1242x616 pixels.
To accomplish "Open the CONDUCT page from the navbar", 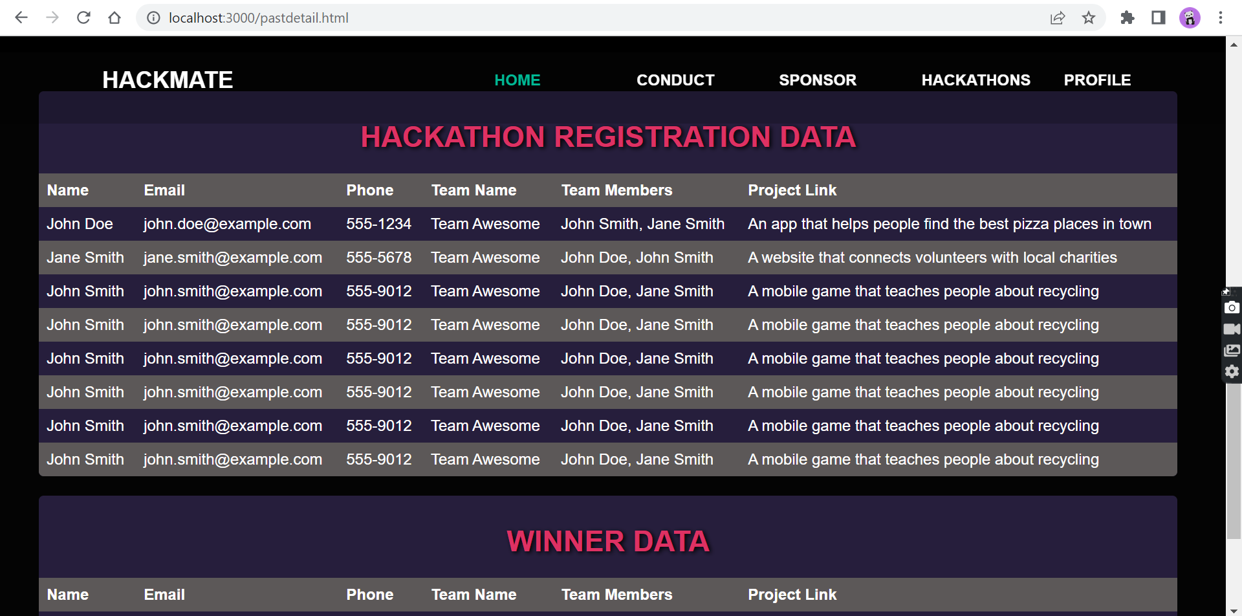I will tap(675, 80).
